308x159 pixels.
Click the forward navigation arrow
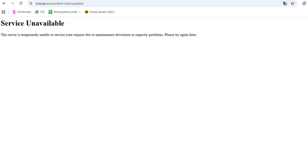[x=12, y=3]
